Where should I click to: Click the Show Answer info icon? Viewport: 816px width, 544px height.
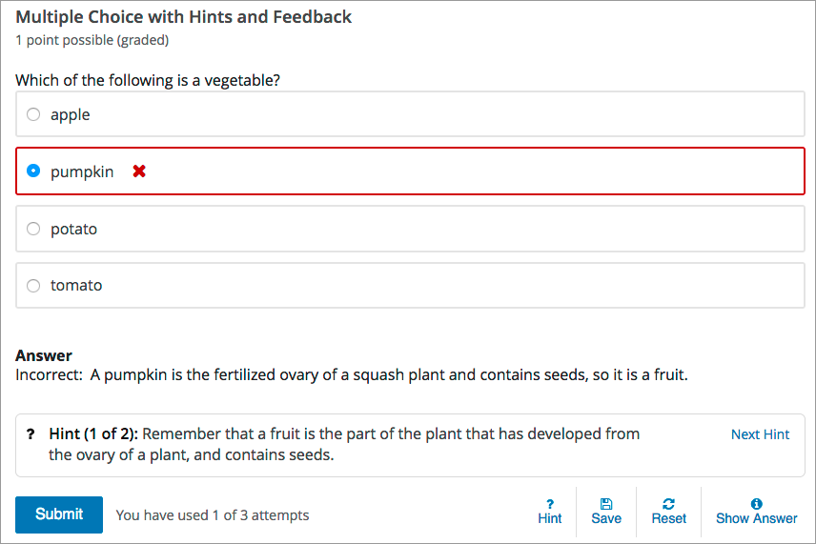757,503
